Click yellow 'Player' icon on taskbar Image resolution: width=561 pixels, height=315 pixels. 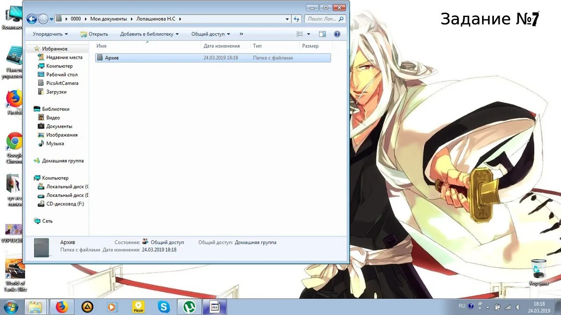coord(138,307)
